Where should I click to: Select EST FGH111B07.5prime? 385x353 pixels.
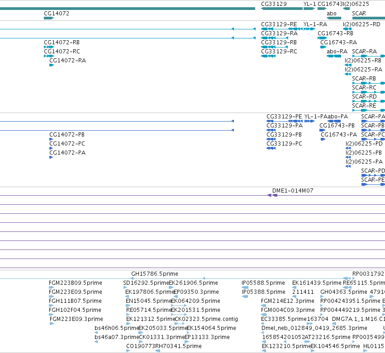point(51,306)
